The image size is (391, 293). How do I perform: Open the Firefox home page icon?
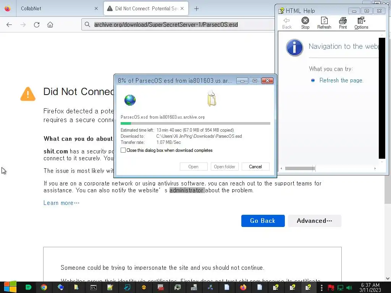point(50,25)
